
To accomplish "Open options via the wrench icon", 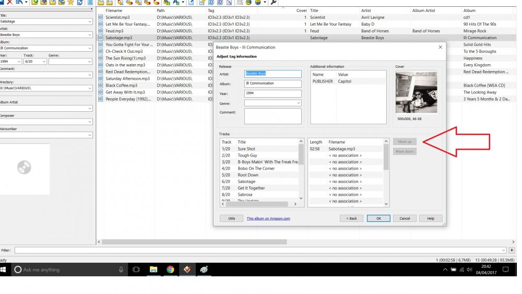I will coord(274,2).
